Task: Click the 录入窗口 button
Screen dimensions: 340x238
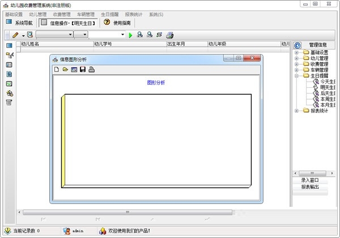Action: tap(310, 180)
